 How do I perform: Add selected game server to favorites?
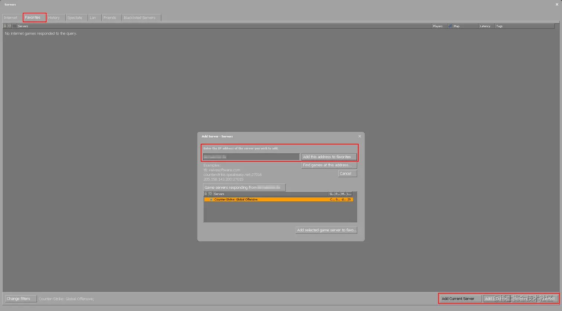[x=326, y=230]
